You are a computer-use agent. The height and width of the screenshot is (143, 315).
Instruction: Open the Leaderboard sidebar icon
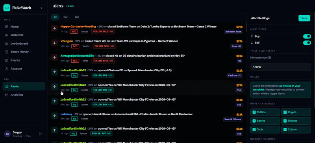(7, 43)
